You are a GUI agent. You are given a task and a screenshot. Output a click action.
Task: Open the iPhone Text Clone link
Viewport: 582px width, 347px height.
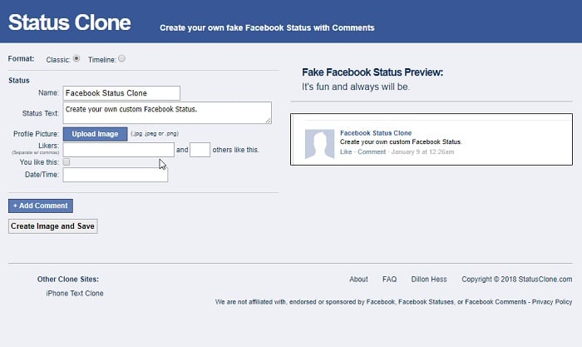75,293
